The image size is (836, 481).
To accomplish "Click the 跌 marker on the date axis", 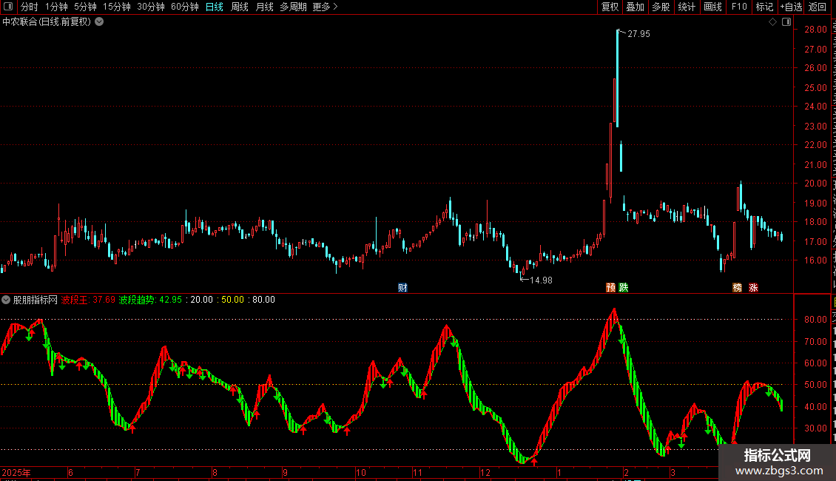I will (x=623, y=287).
